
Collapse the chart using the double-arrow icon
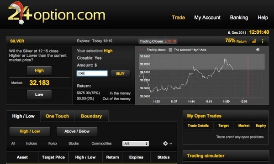258,50
